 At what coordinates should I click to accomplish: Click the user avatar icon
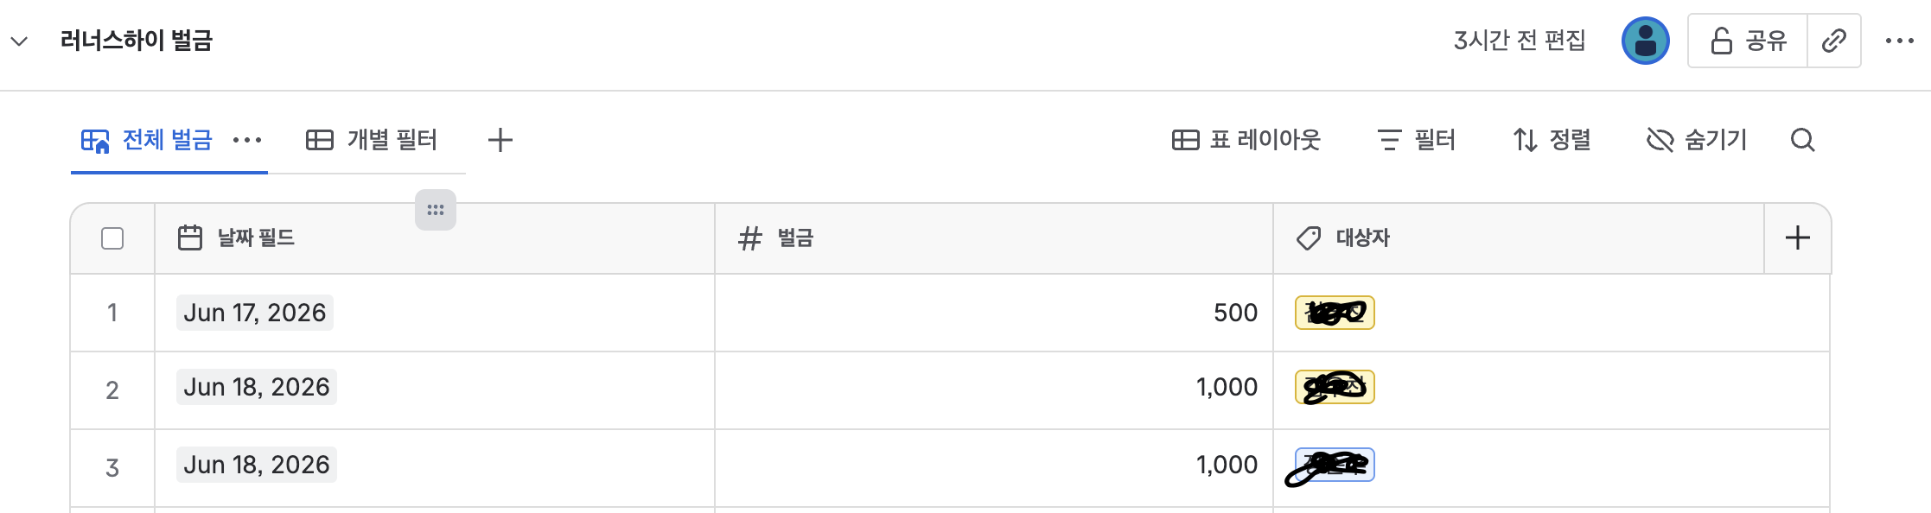(1645, 41)
